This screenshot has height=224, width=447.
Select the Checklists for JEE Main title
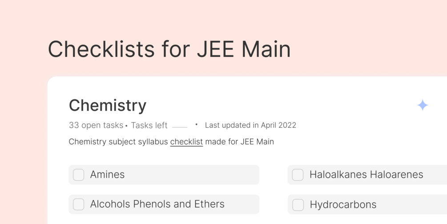click(x=169, y=49)
